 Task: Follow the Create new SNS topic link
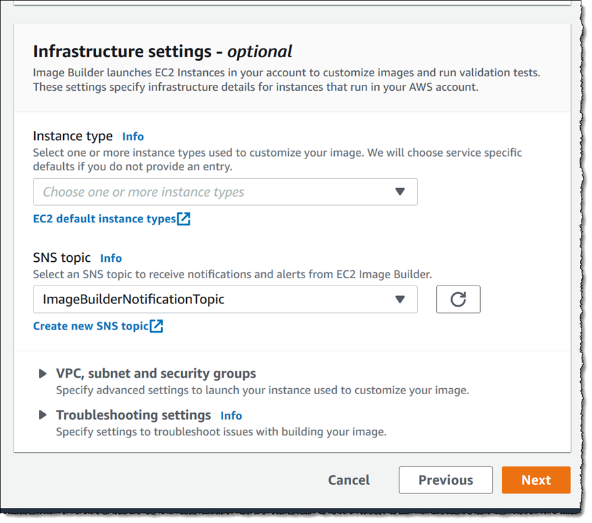91,326
